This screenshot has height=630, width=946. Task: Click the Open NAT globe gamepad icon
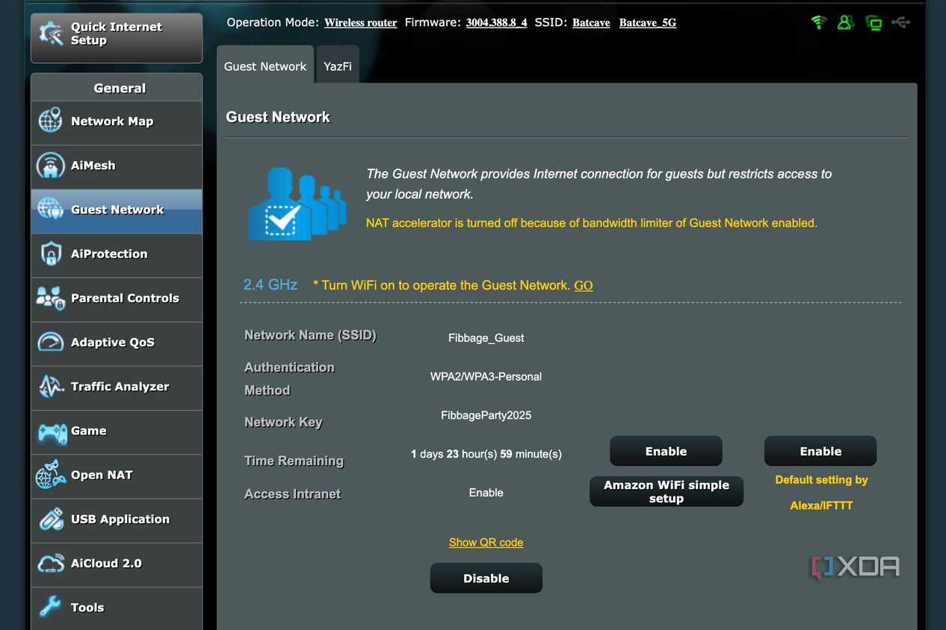pyautogui.click(x=50, y=475)
